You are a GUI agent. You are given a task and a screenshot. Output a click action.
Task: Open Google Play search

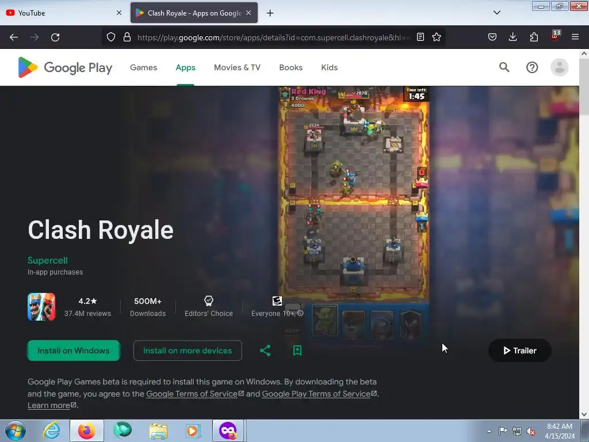(x=504, y=67)
